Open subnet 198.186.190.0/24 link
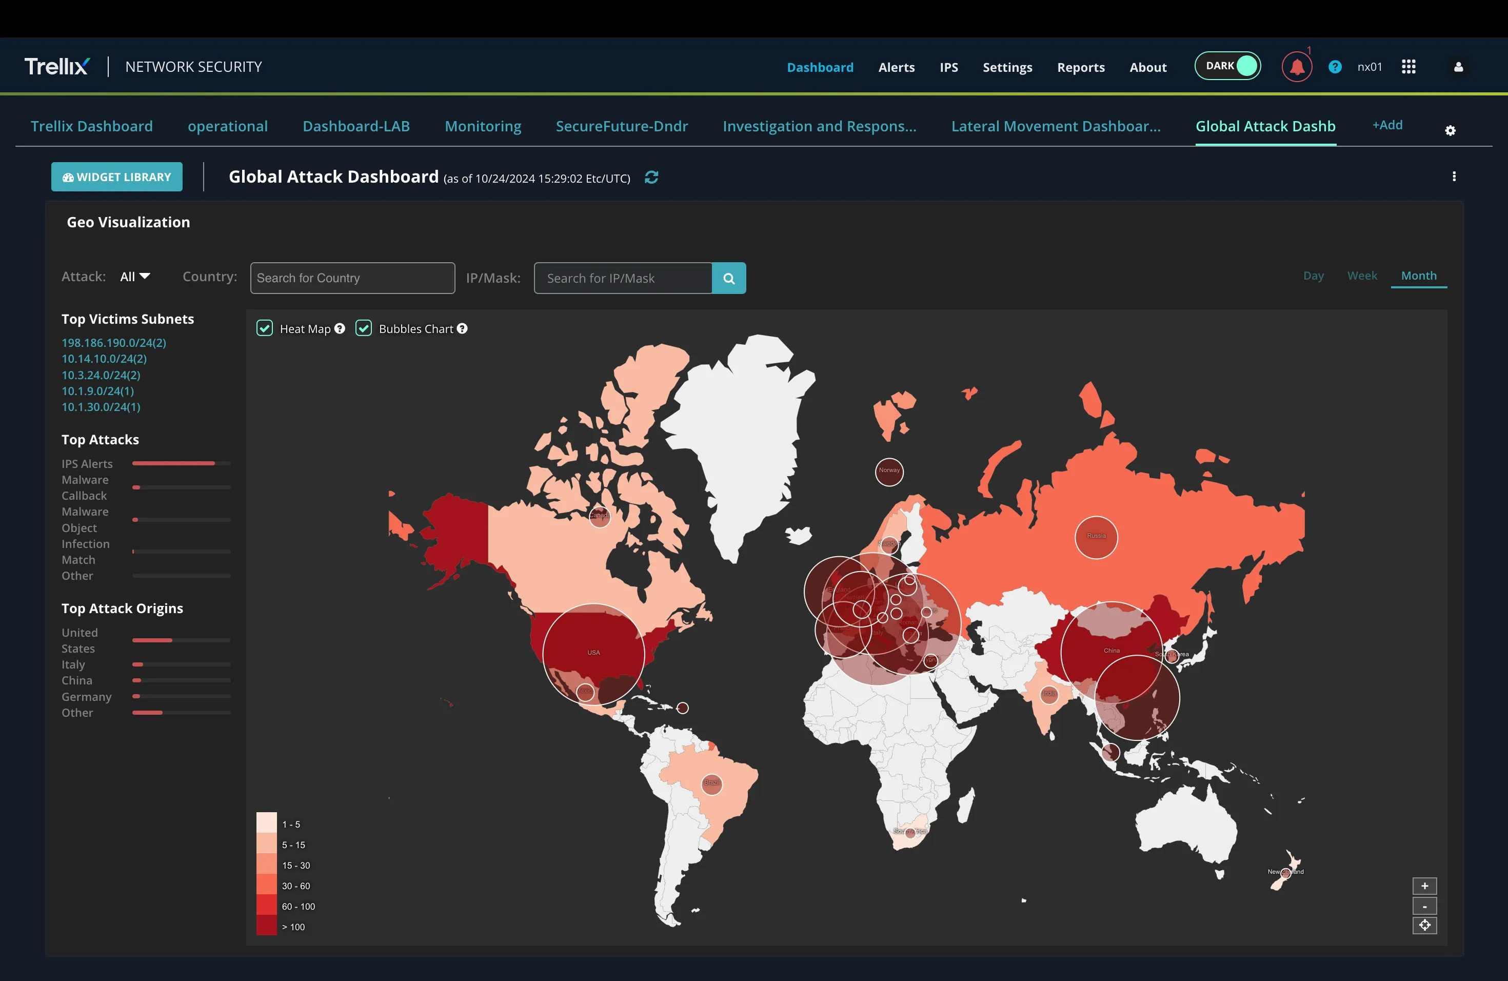The image size is (1508, 981). [113, 343]
